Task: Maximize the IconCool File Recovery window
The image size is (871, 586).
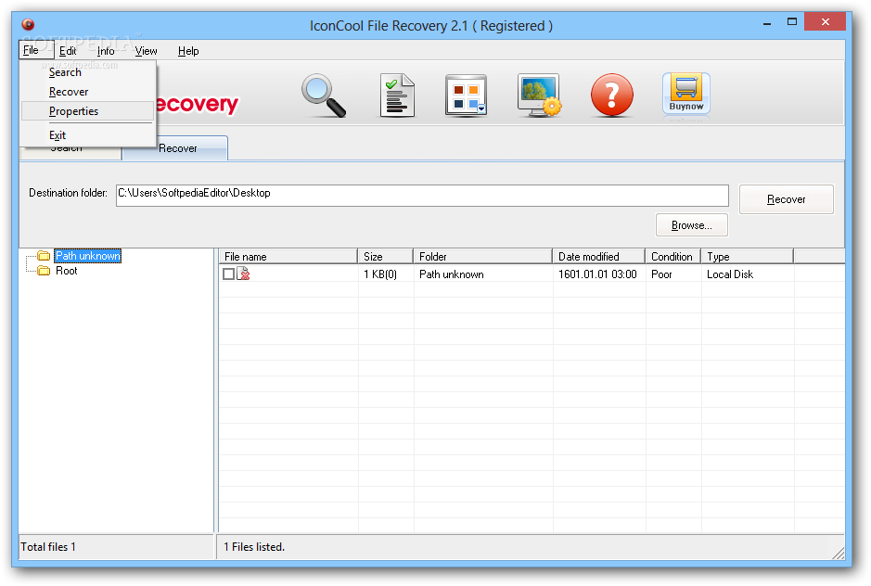Action: (x=792, y=22)
